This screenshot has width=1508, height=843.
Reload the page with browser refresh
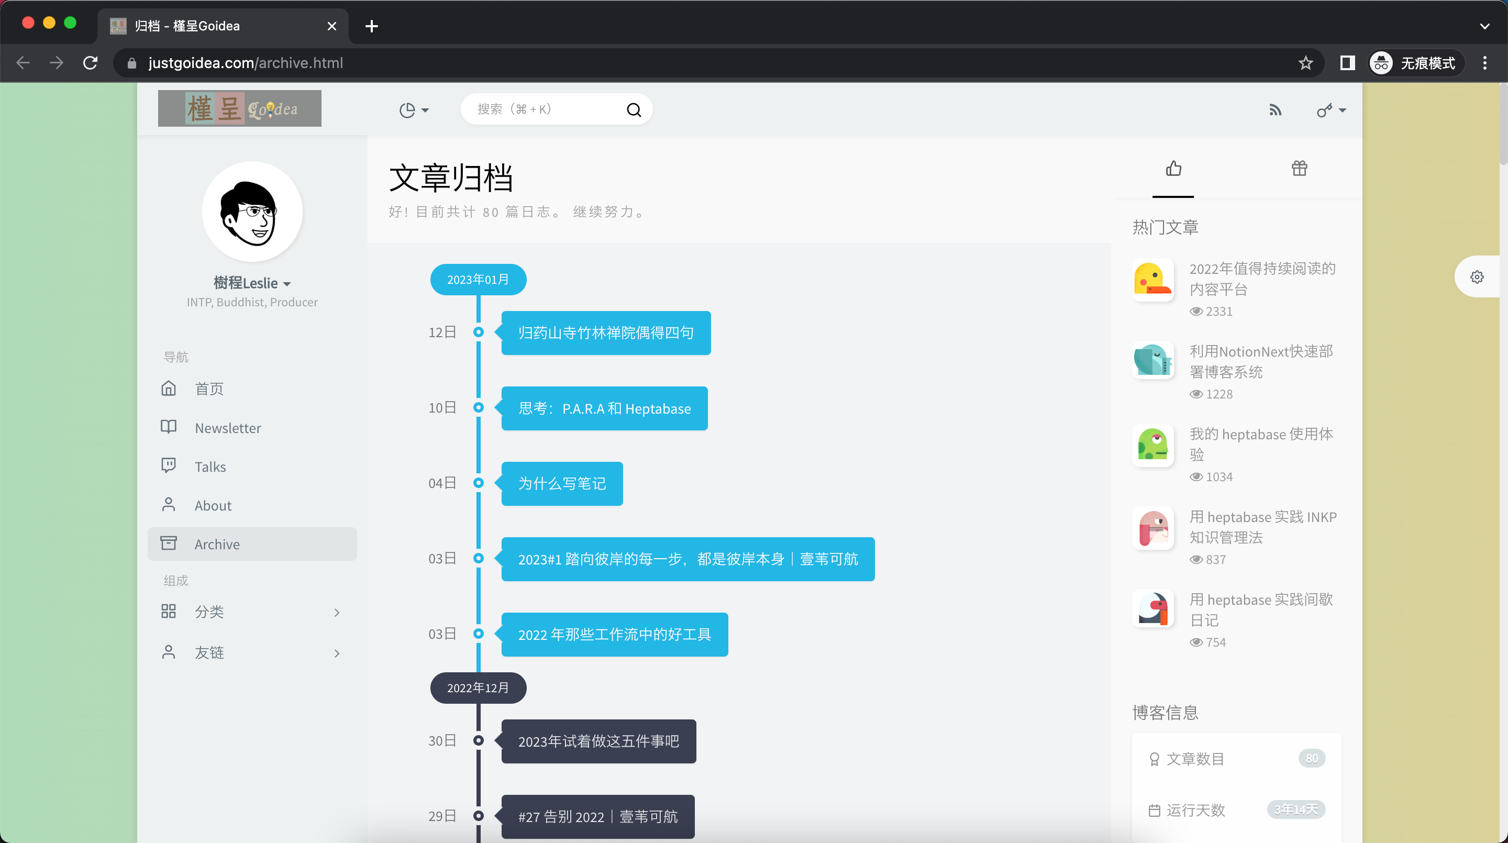pyautogui.click(x=90, y=63)
